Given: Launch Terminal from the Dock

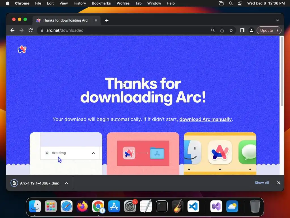Looking at the screenshot, I should (162, 206).
